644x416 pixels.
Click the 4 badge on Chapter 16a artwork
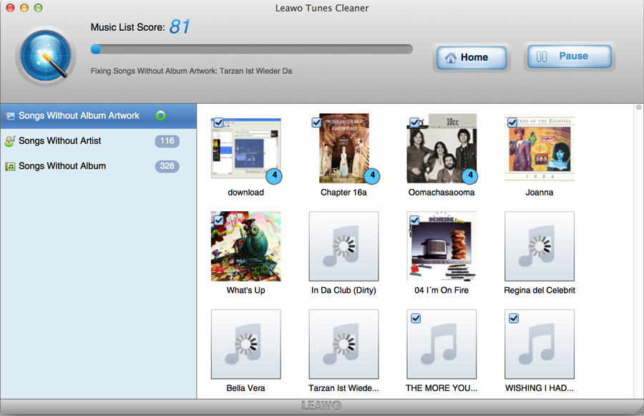[372, 176]
